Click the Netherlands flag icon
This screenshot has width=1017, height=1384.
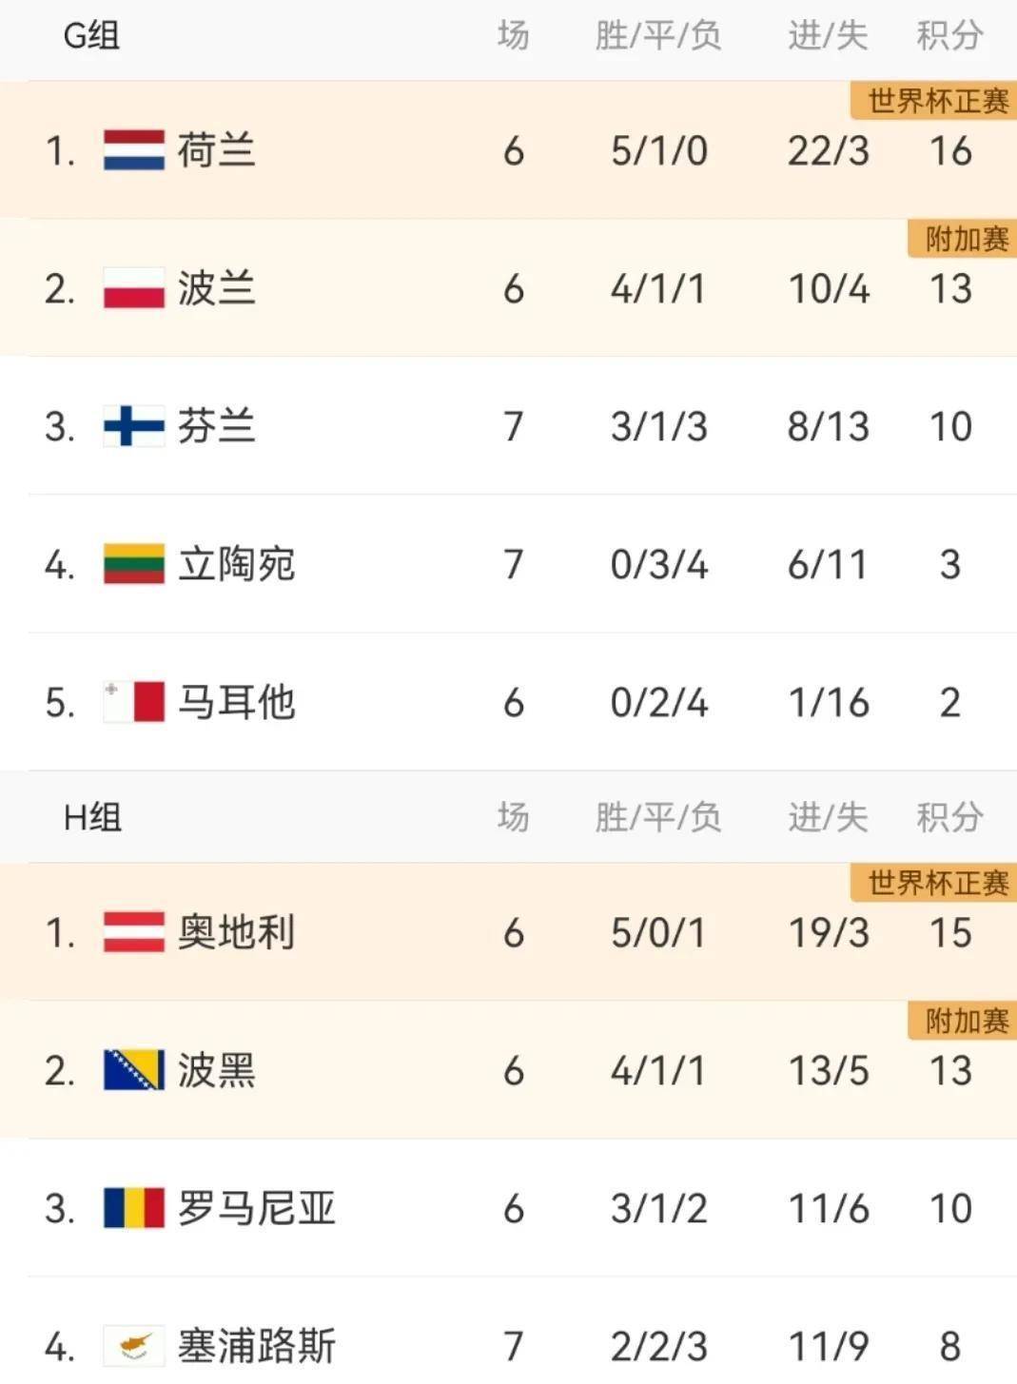[x=133, y=150]
